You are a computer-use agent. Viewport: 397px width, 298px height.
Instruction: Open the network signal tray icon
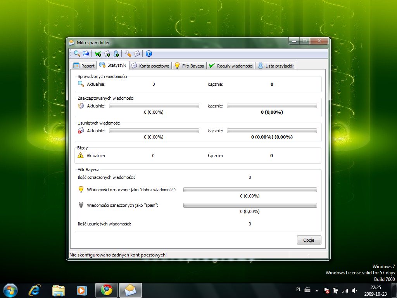345,290
